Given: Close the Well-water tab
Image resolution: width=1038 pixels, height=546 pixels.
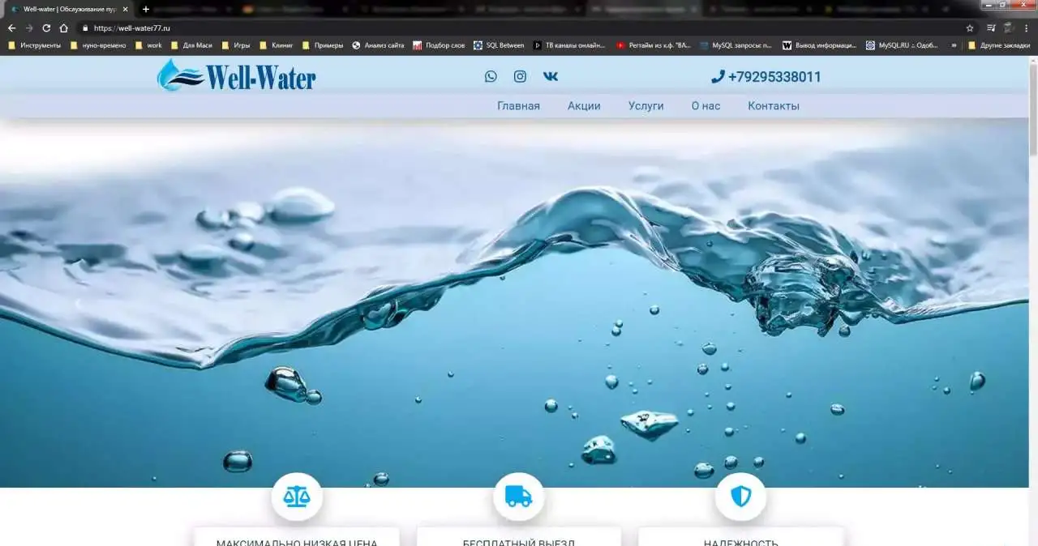Looking at the screenshot, I should (126, 9).
